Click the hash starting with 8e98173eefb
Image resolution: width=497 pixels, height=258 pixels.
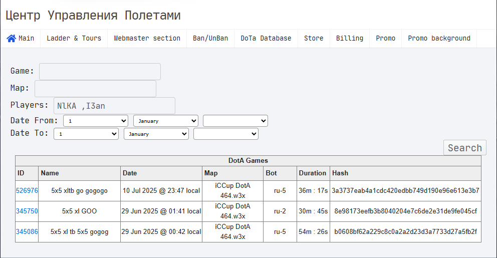(405, 211)
